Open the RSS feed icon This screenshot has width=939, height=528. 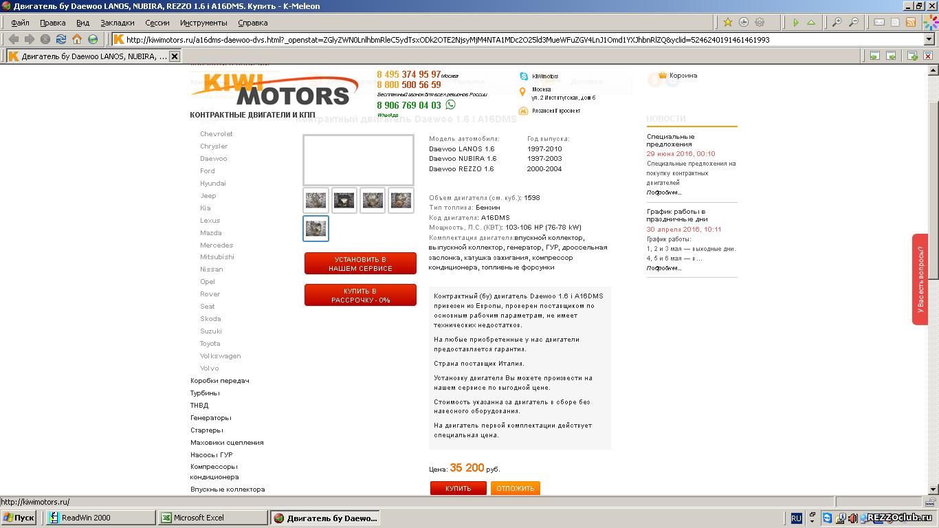911,23
